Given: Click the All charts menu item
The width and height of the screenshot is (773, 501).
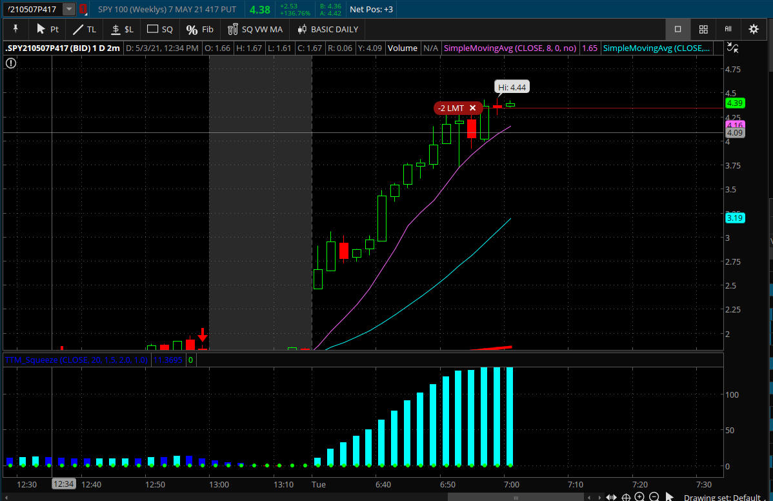Looking at the screenshot, I should (x=728, y=29).
